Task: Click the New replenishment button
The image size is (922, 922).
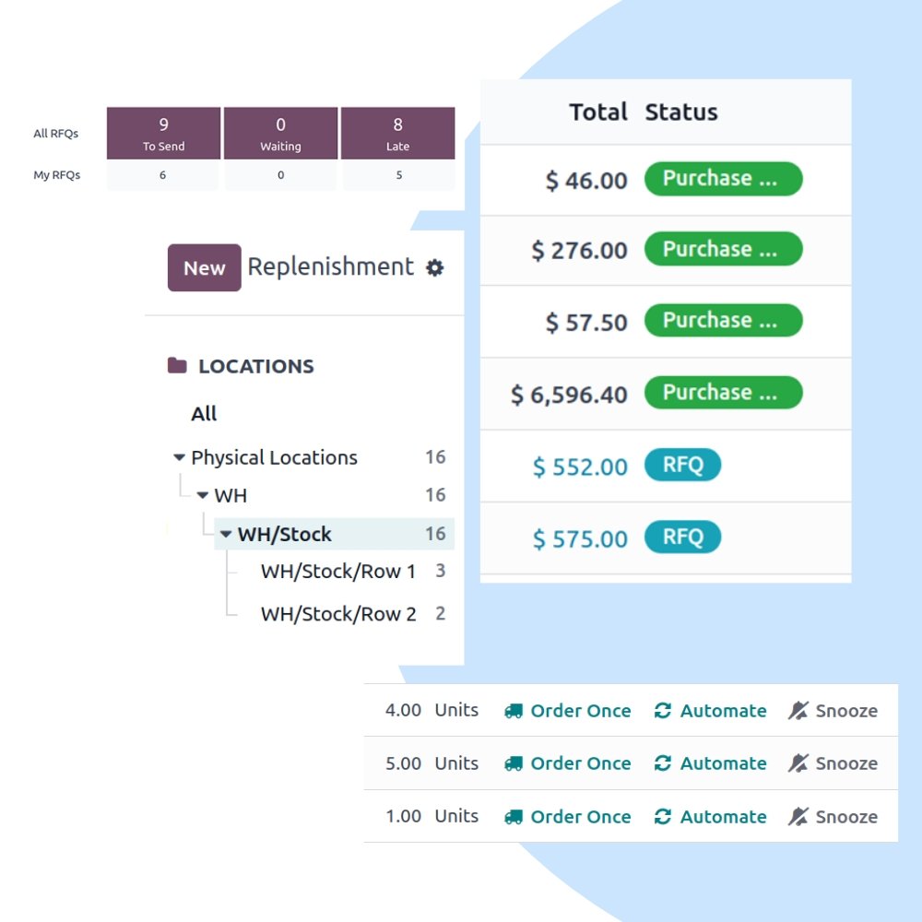Action: [x=204, y=267]
